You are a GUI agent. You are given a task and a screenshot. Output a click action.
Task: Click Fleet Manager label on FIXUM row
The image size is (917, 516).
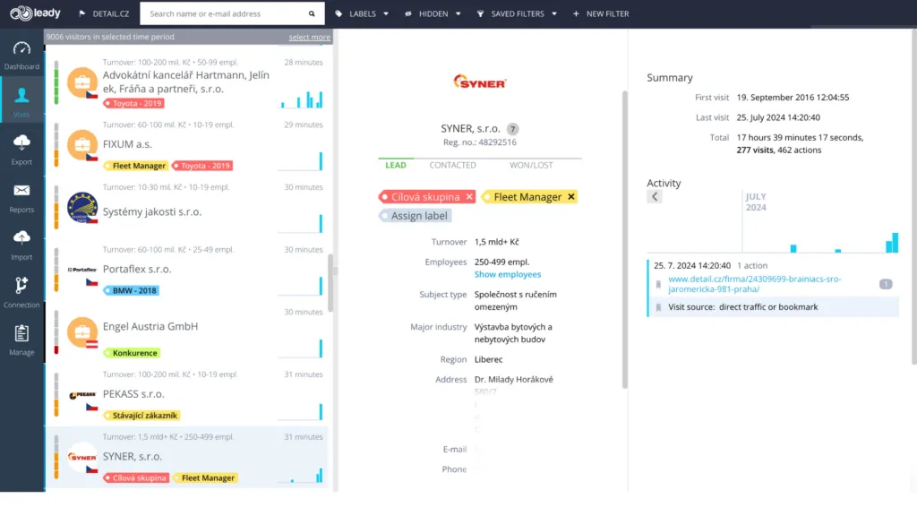[136, 166]
